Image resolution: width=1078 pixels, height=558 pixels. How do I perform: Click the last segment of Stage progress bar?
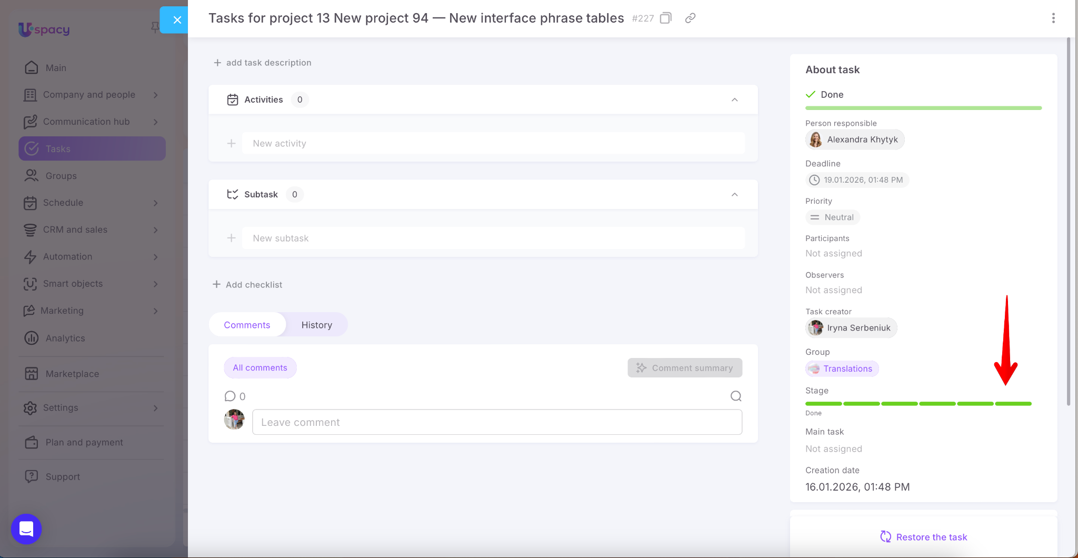tap(1013, 404)
